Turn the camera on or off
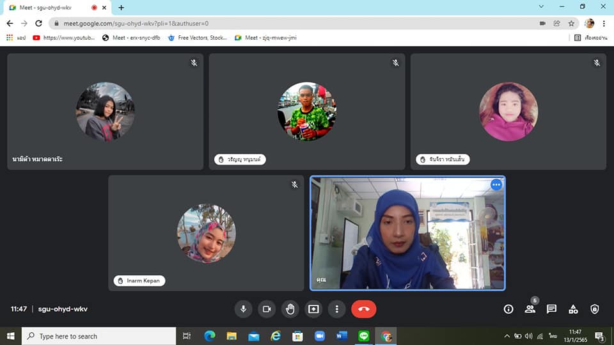614x345 pixels. tap(267, 309)
